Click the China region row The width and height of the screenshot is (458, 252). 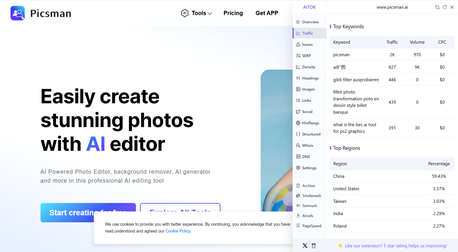(392, 176)
